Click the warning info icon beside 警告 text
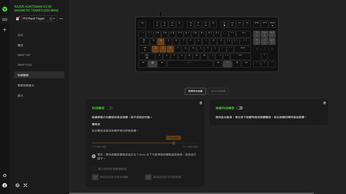The height and width of the screenshot is (194, 346). point(93,156)
